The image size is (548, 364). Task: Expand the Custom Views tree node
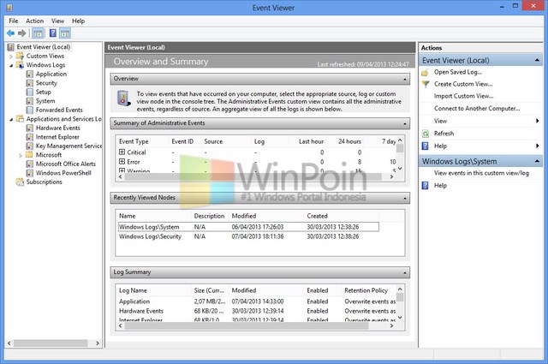click(11, 57)
